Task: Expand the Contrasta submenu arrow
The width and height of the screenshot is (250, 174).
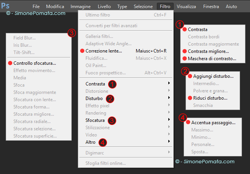Action: click(169, 83)
